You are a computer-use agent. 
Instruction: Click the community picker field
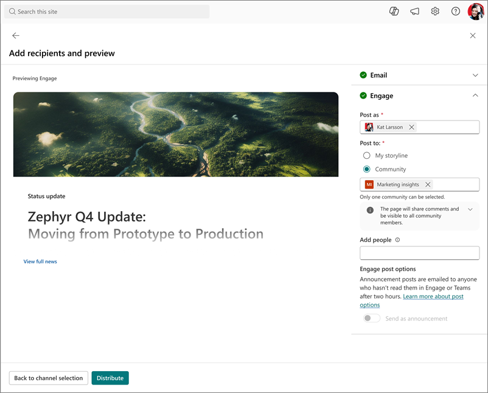419,184
